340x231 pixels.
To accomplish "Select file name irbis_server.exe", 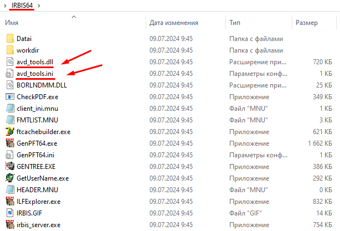I will pos(39,225).
